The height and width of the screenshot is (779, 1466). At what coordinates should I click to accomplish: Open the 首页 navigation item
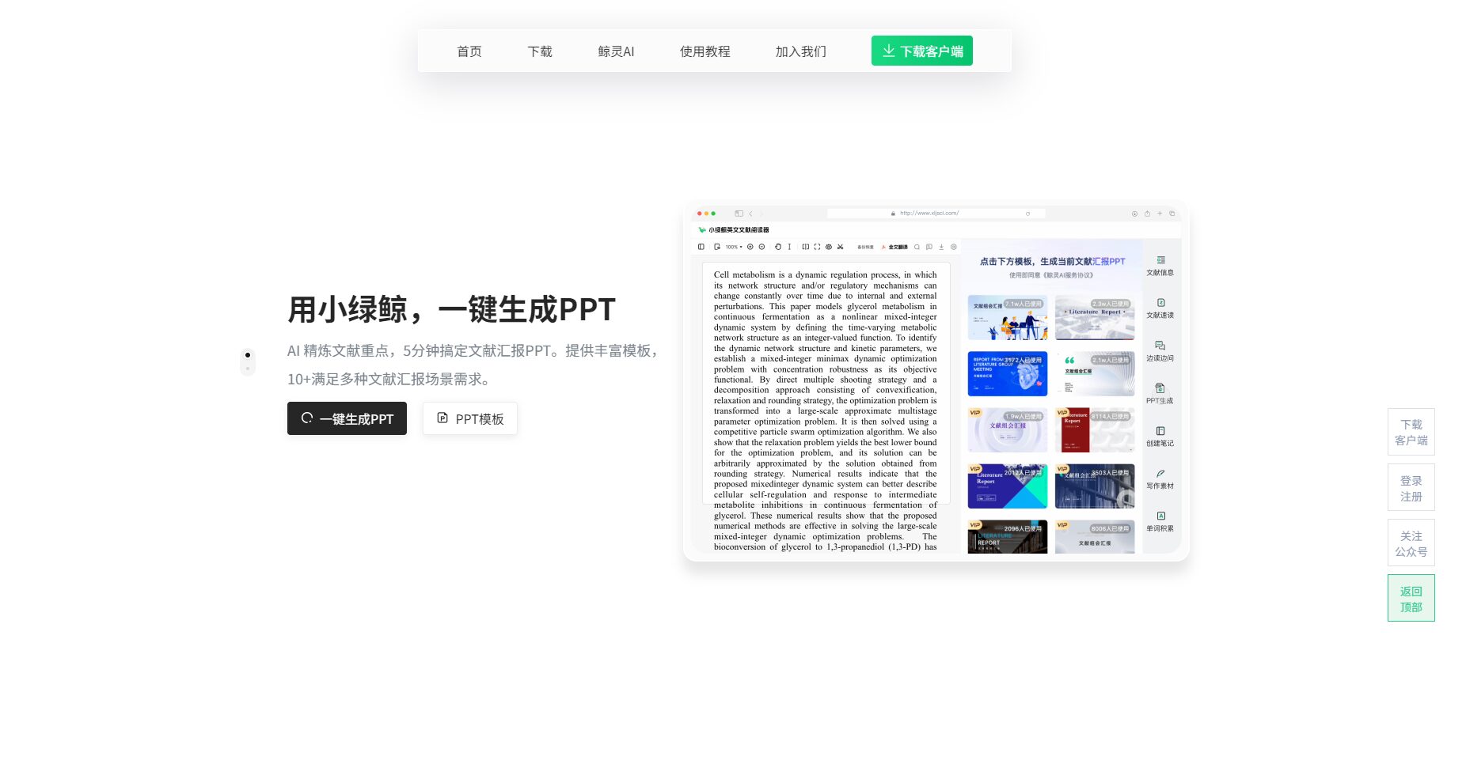(469, 51)
